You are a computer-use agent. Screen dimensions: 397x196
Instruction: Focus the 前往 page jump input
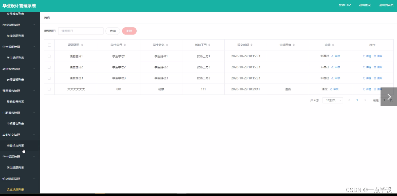pos(384,100)
